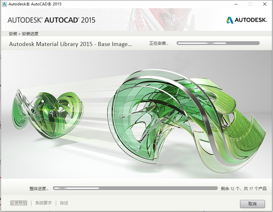Screen dimensions: 273x212
Task: Maximize the installer window
Action: (250, 4)
